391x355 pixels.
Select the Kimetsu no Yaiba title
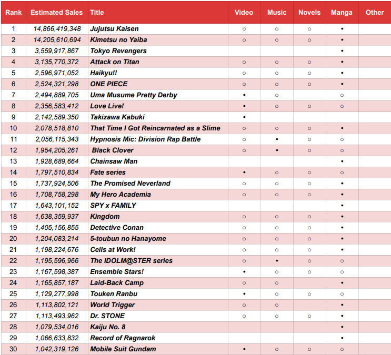(x=118, y=40)
